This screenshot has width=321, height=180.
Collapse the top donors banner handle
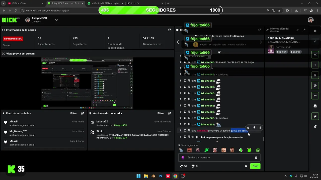[219, 52]
